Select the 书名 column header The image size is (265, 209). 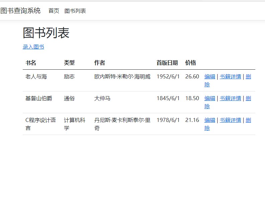tap(31, 63)
